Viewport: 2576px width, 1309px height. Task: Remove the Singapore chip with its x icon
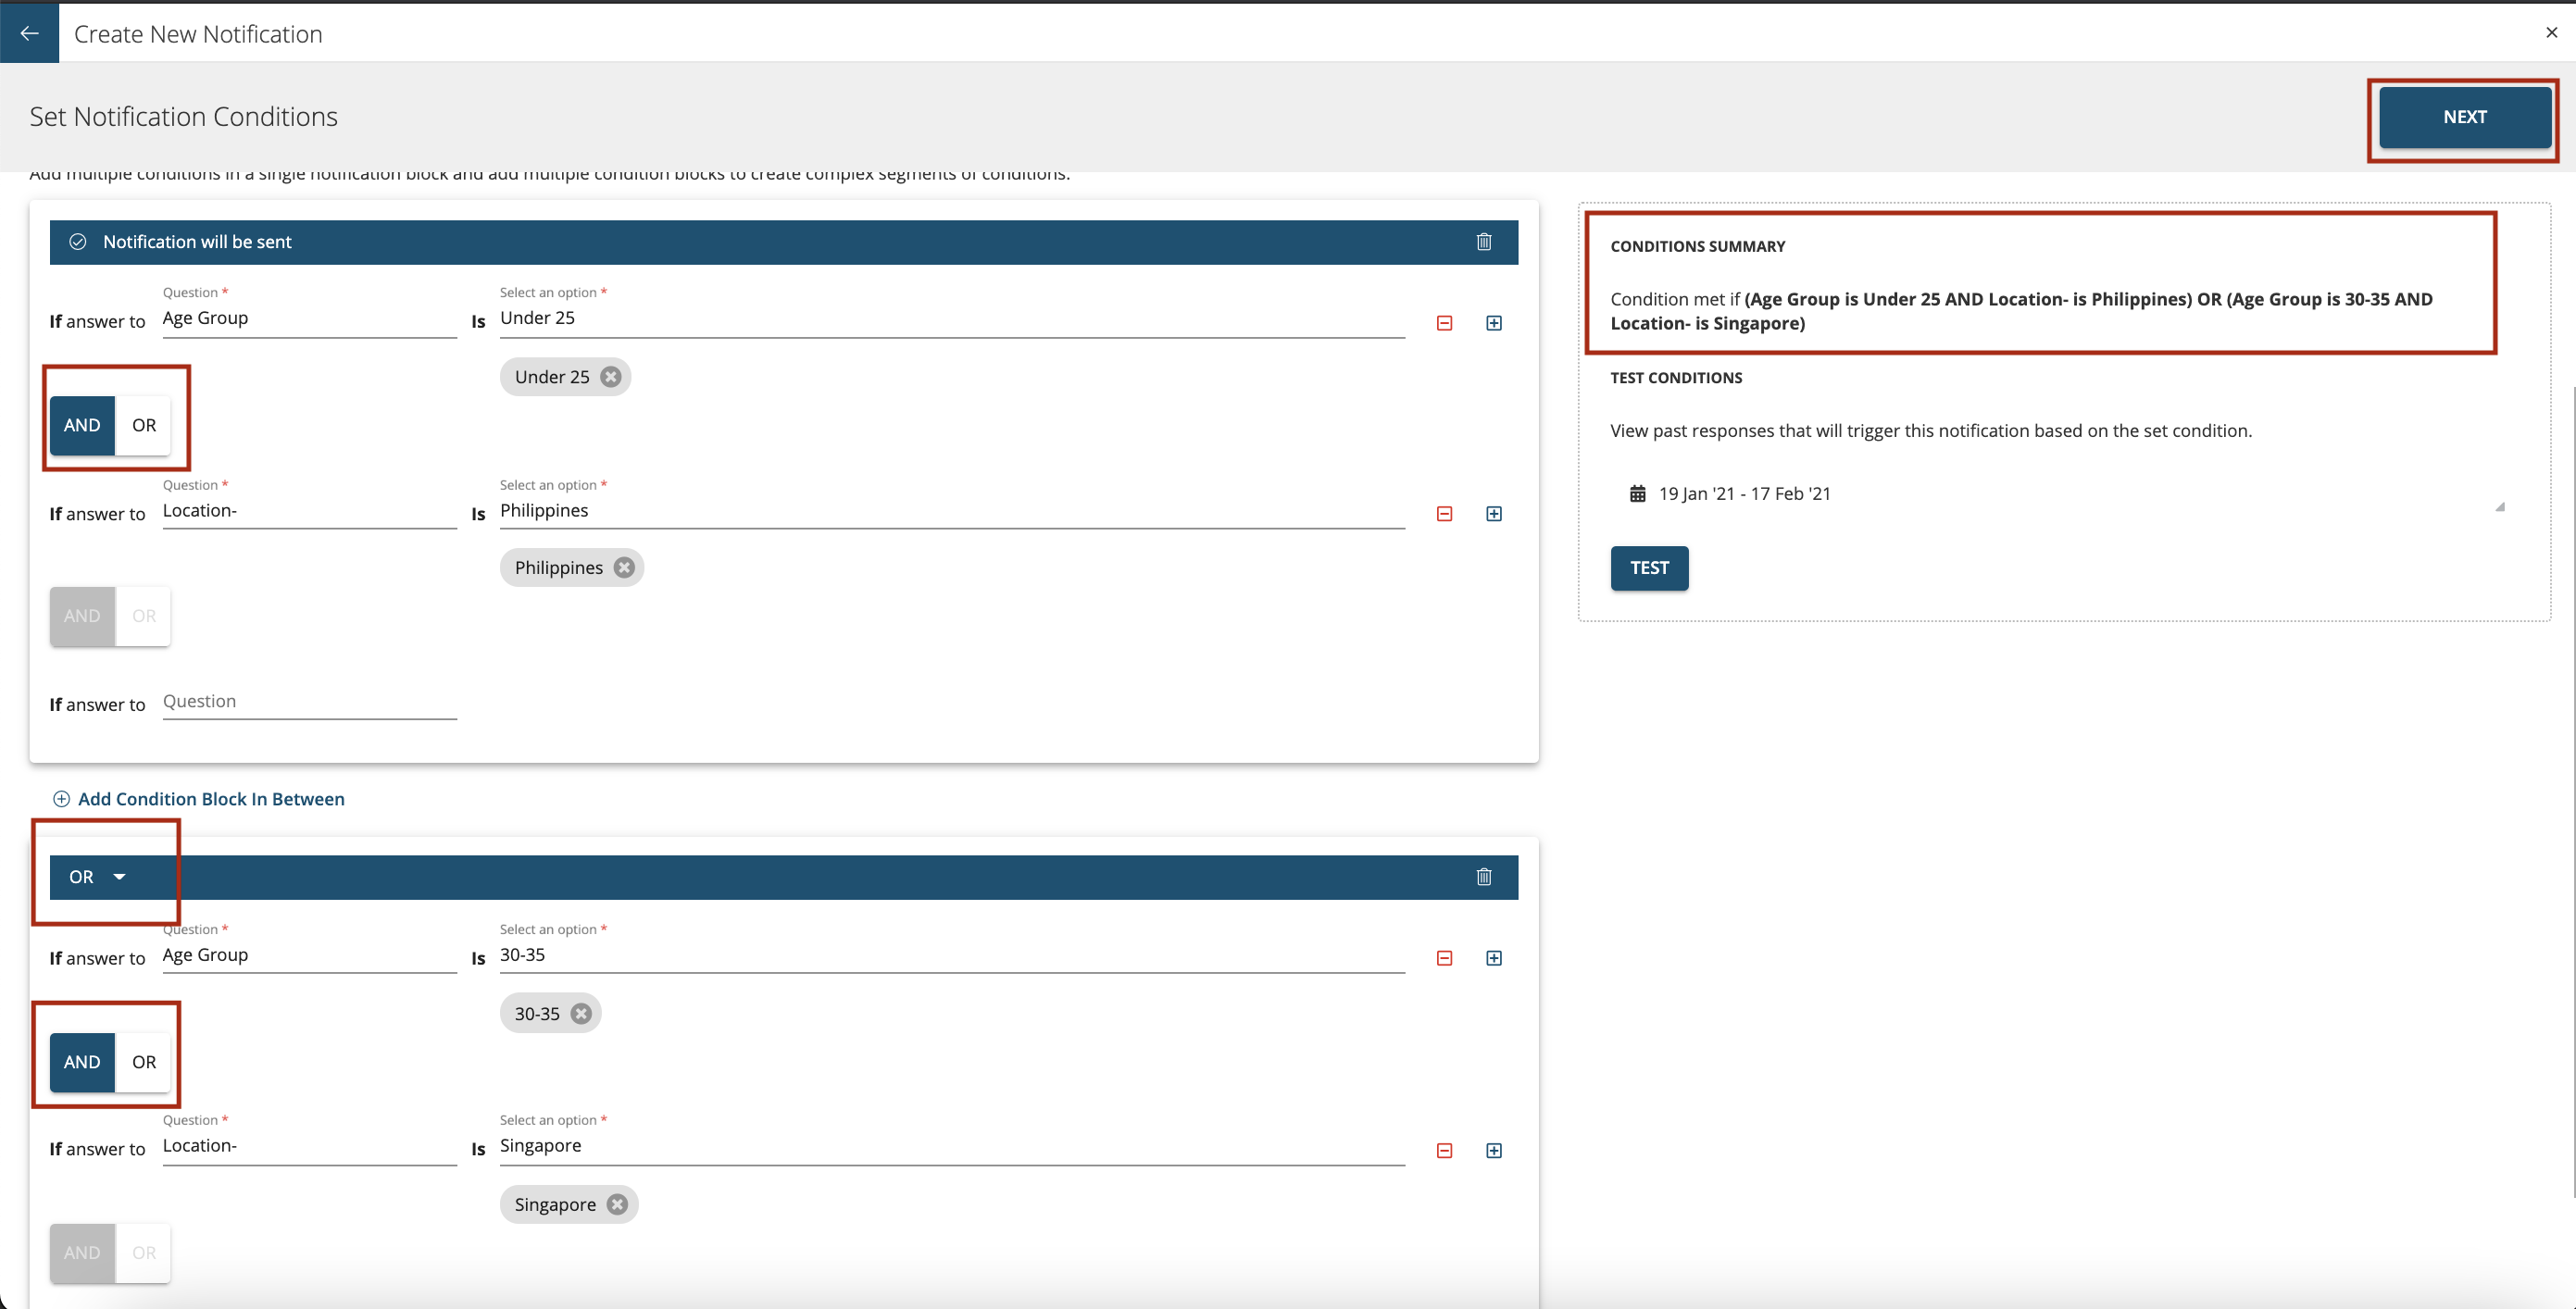(x=617, y=1205)
